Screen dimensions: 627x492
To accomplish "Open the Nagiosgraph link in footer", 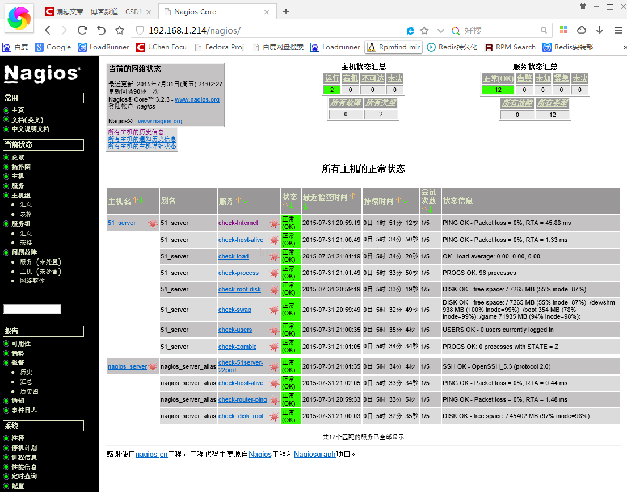I will [x=315, y=455].
